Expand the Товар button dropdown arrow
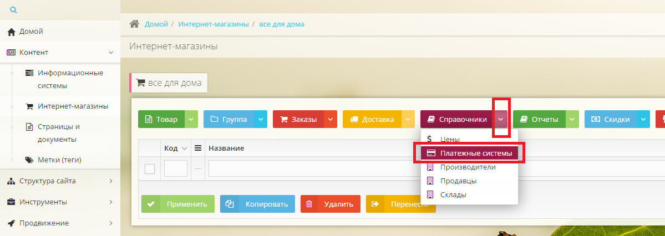 pyautogui.click(x=191, y=119)
